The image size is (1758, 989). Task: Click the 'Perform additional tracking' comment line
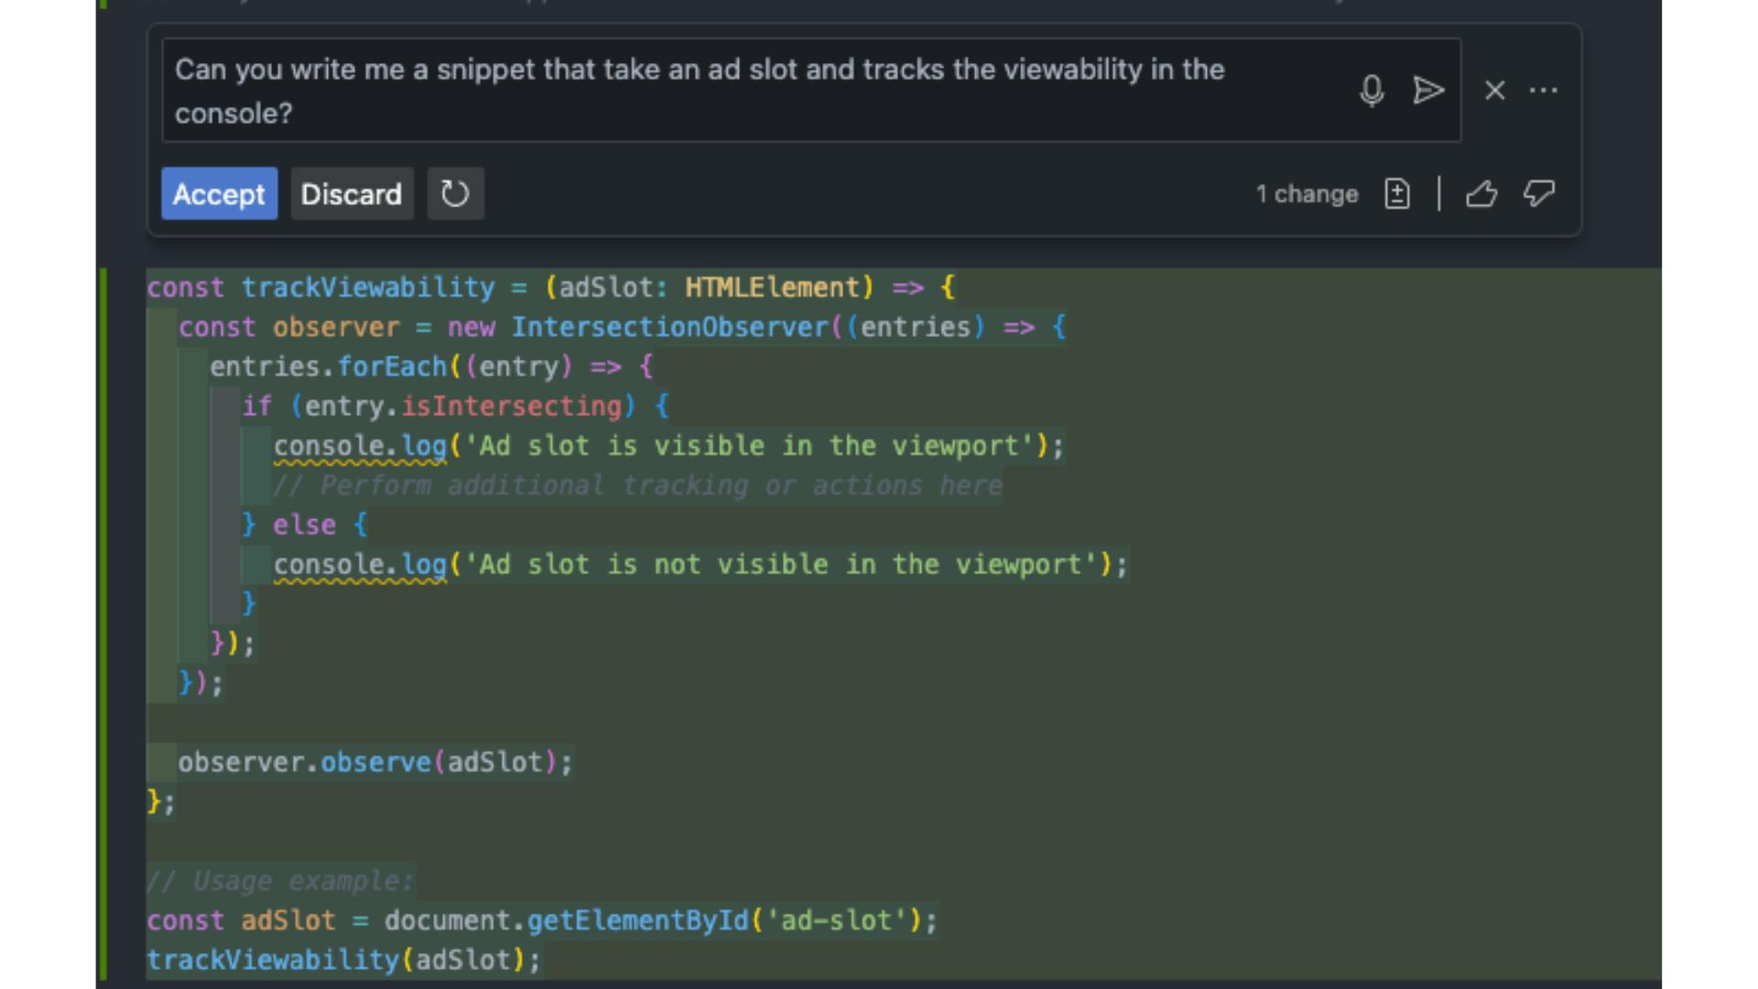point(638,485)
